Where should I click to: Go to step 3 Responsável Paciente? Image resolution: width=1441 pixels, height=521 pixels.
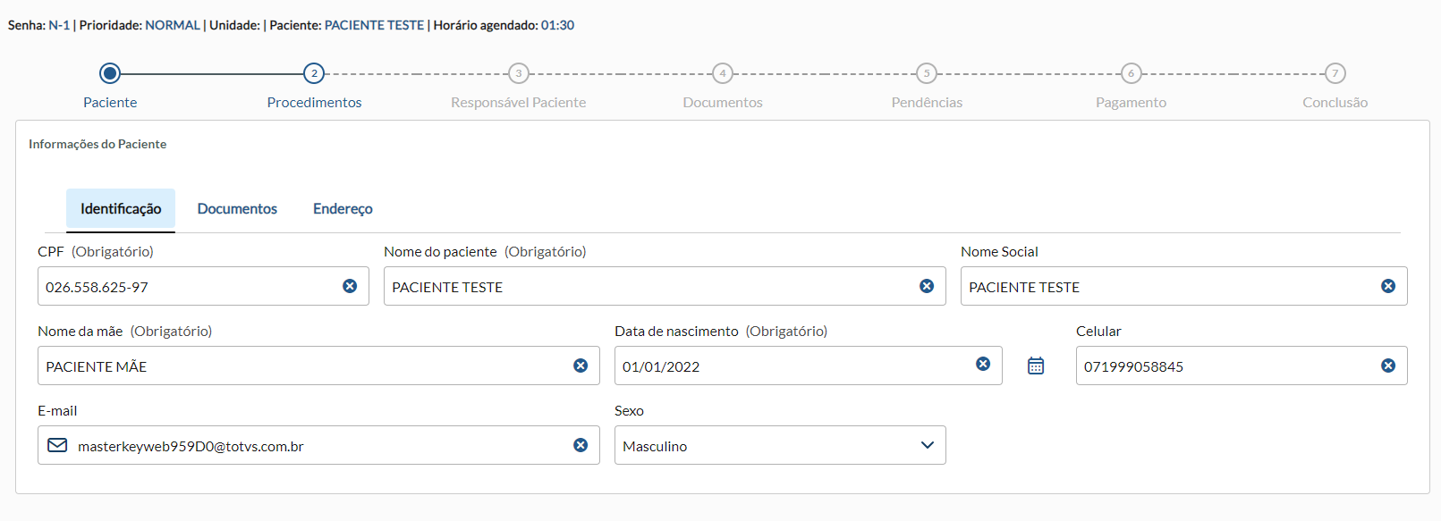tap(518, 73)
